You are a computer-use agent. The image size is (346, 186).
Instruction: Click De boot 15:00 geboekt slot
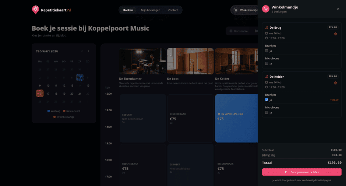[x=190, y=165]
